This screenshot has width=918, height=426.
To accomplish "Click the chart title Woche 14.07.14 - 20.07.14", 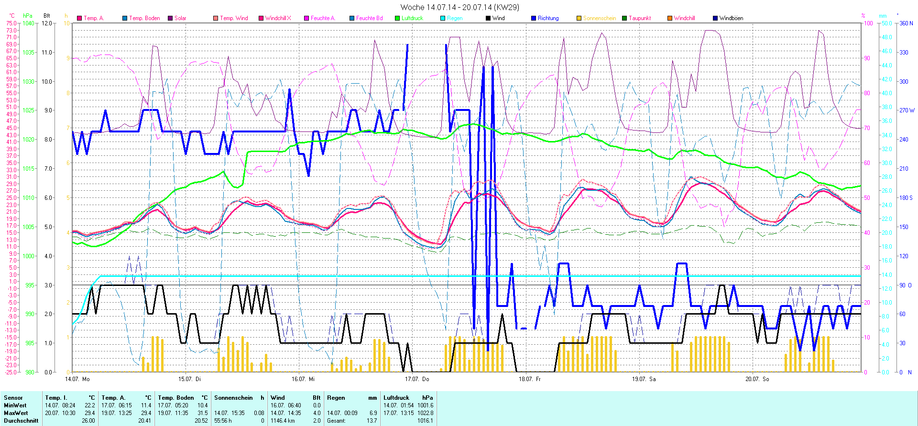I will (x=459, y=7).
